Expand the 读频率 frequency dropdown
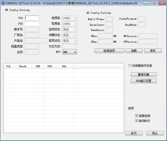Screen dimensions: 167x141 click(x=70, y=18)
